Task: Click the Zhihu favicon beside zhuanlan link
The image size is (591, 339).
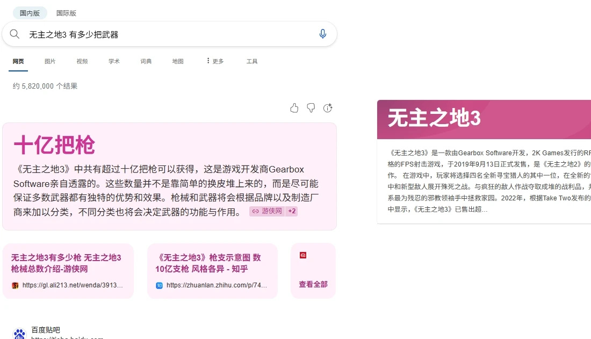Action: pyautogui.click(x=160, y=285)
